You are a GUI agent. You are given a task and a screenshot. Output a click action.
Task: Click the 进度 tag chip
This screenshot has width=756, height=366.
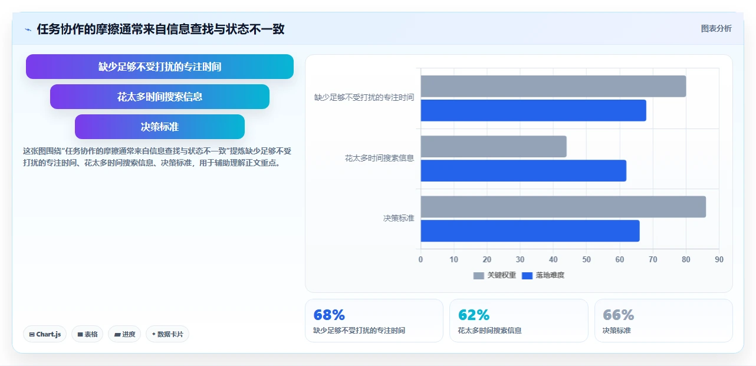click(124, 334)
